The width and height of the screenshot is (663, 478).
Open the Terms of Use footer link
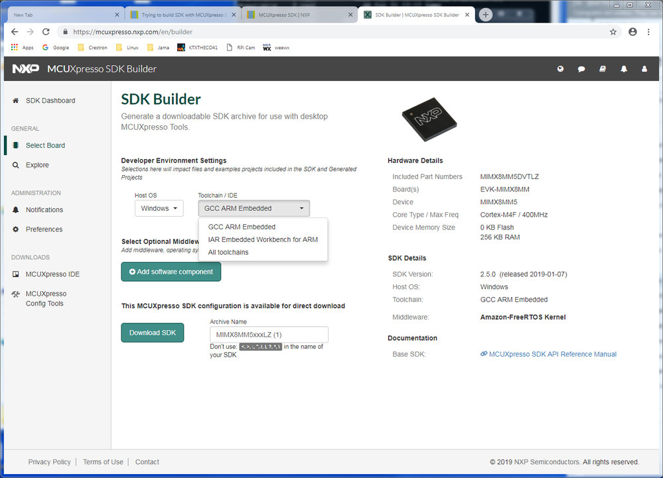coord(103,462)
